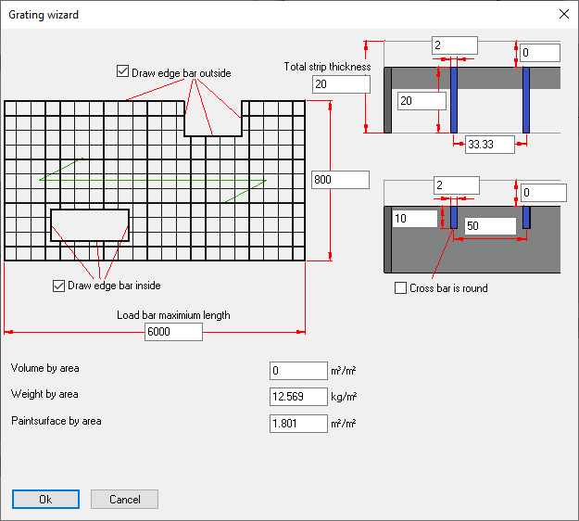
Task: Click the 20 field inside upper bar diagram
Action: pyautogui.click(x=417, y=101)
